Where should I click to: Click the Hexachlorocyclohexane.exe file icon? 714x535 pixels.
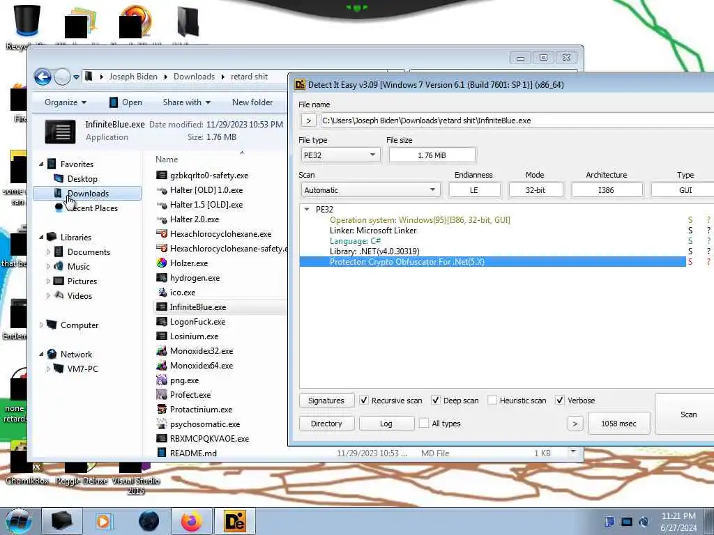click(161, 234)
